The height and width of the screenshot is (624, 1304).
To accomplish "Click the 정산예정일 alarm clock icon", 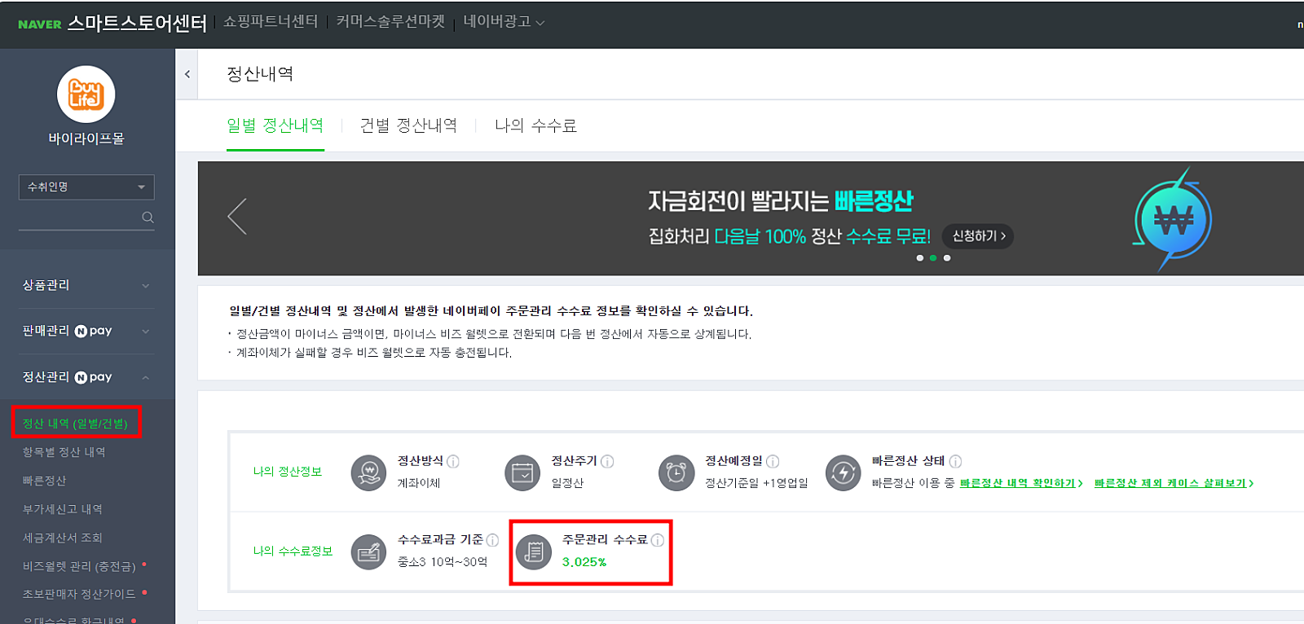I will click(x=676, y=472).
